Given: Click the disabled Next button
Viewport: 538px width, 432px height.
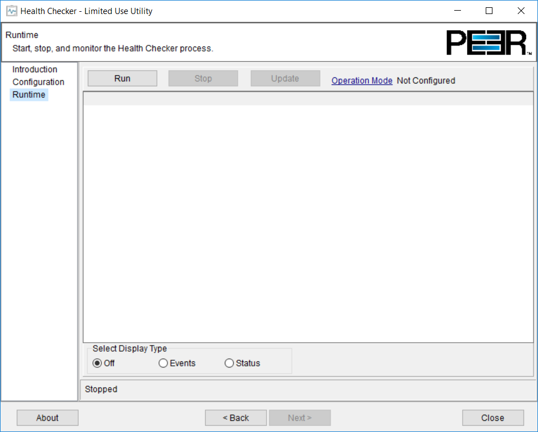Looking at the screenshot, I should [x=300, y=417].
